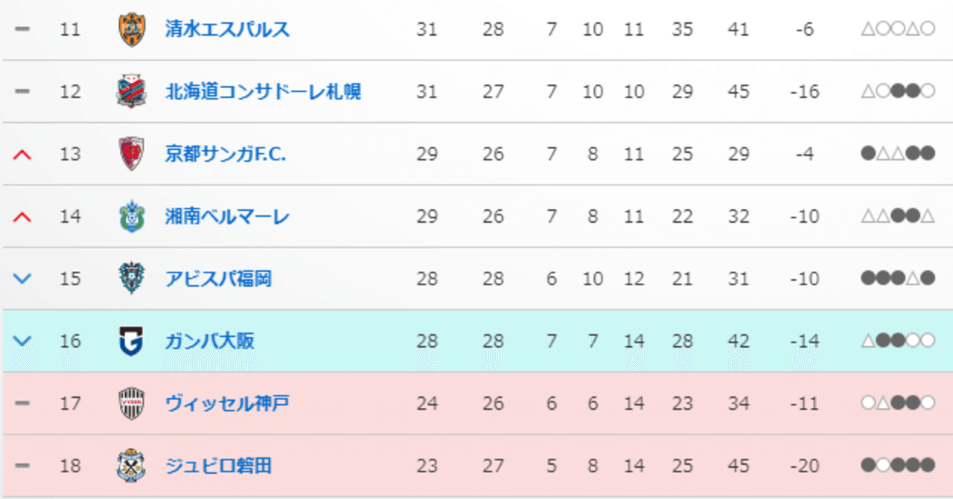Click the blue down arrow beside Gamba Osaka
Viewport: 953px width, 499px height.
[x=22, y=341]
